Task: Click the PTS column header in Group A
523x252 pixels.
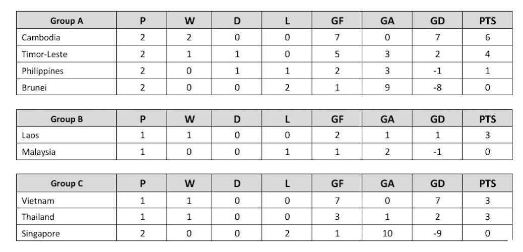Action: [x=487, y=21]
